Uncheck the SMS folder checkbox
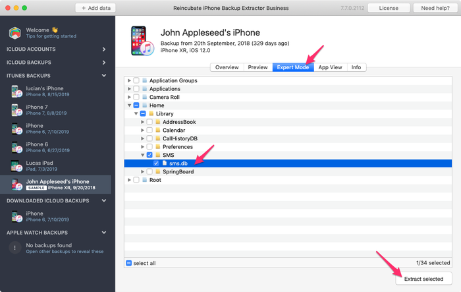 coord(149,155)
